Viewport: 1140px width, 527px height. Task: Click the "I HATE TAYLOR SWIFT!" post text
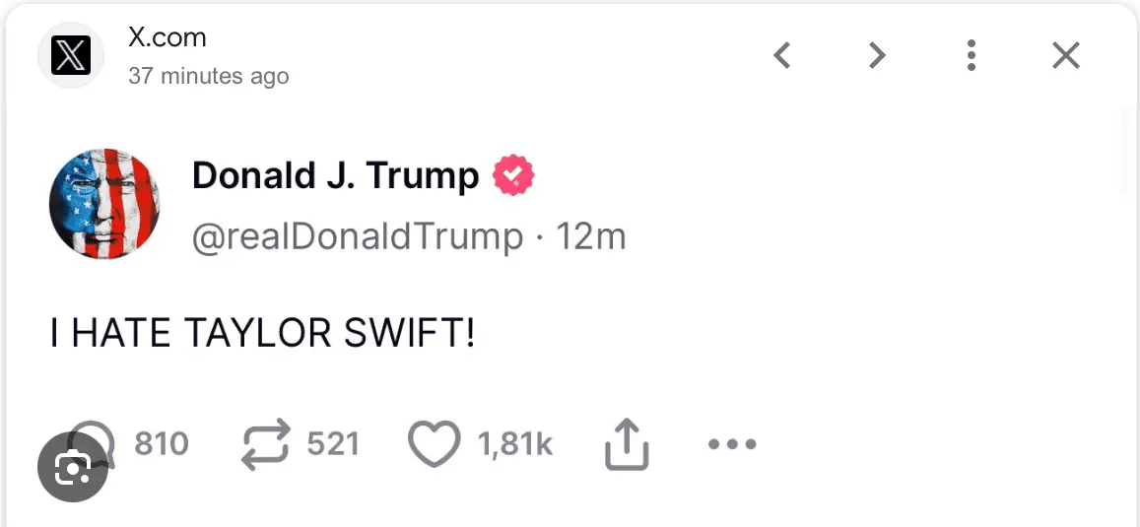263,335
